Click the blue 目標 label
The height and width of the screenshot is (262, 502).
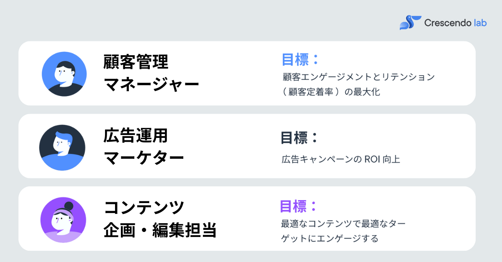300,60
